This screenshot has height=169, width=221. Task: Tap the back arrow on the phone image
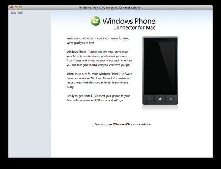pos(149,99)
